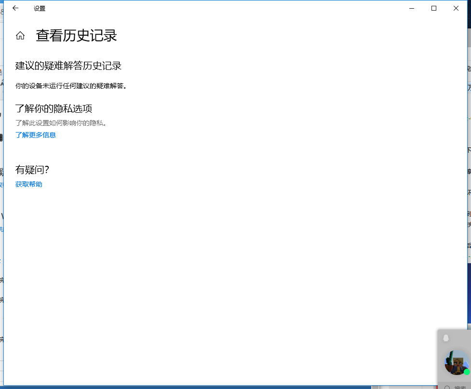This screenshot has height=389, width=471.
Task: Click the 了解你的隐私选项 heading
Action: coord(53,108)
